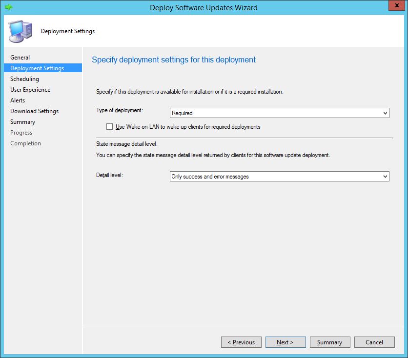The height and width of the screenshot is (358, 408).
Task: Click the Next button
Action: (x=286, y=342)
